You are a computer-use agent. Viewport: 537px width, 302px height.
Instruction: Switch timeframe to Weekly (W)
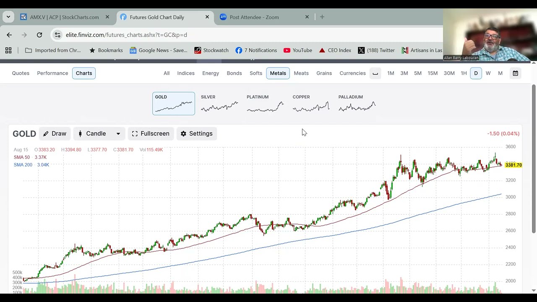pyautogui.click(x=488, y=73)
